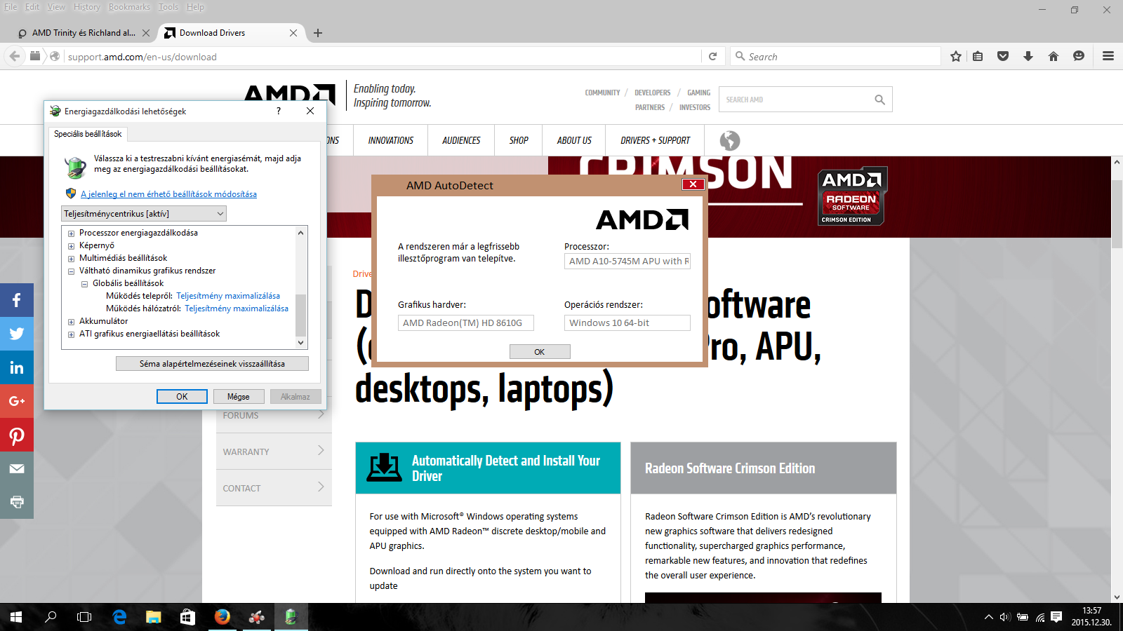Share page on Google Plus sidebar icon

tap(17, 401)
